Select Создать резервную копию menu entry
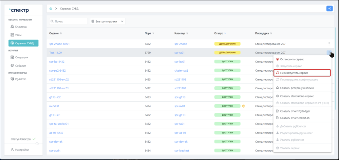Screen dimensions: 339x160 pos(297,88)
